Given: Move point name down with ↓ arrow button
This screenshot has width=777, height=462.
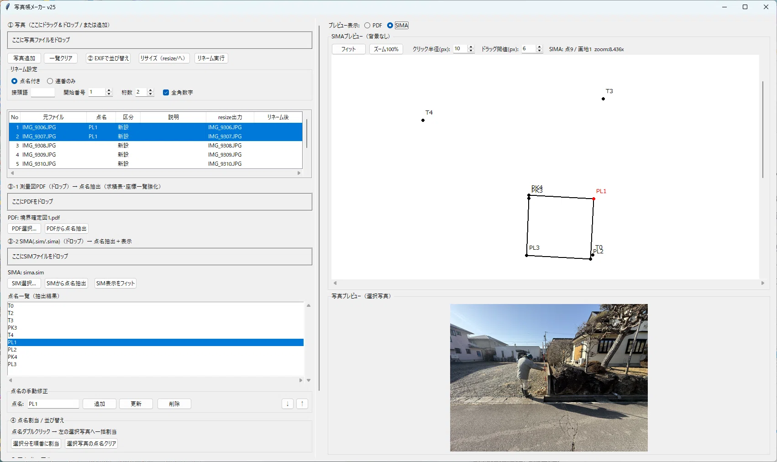Looking at the screenshot, I should (x=288, y=404).
